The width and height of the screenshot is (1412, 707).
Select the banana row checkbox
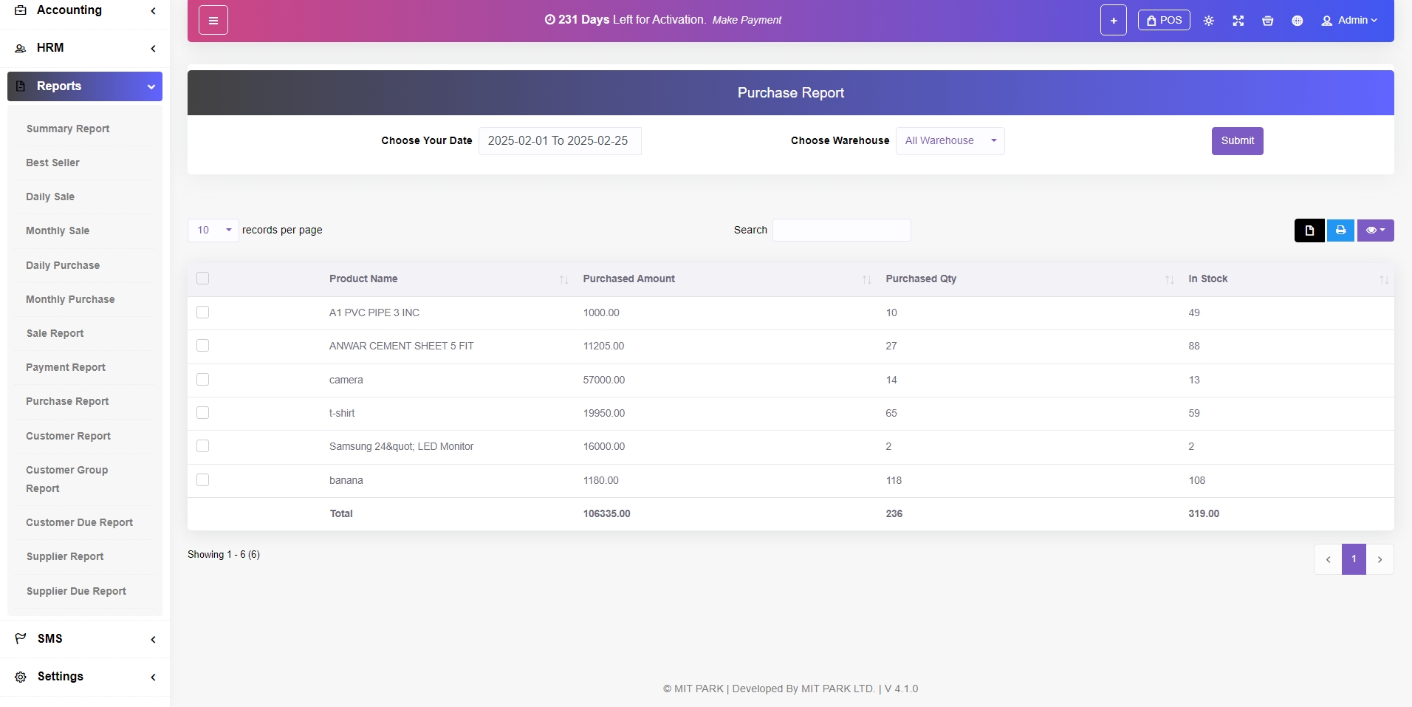[203, 480]
